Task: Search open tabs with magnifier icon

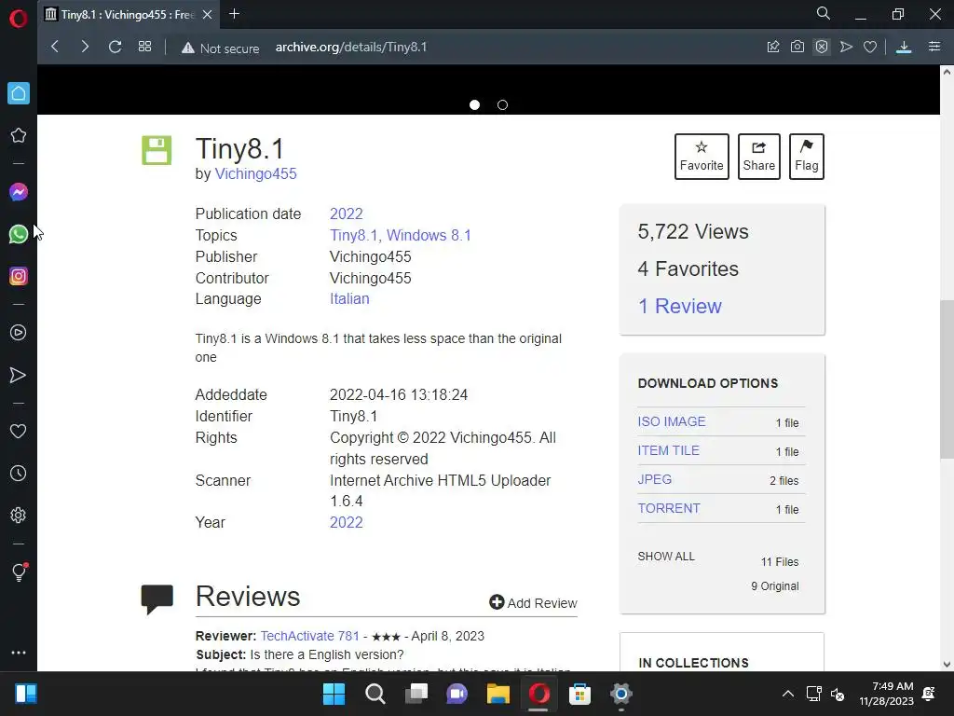Action: 824,13
